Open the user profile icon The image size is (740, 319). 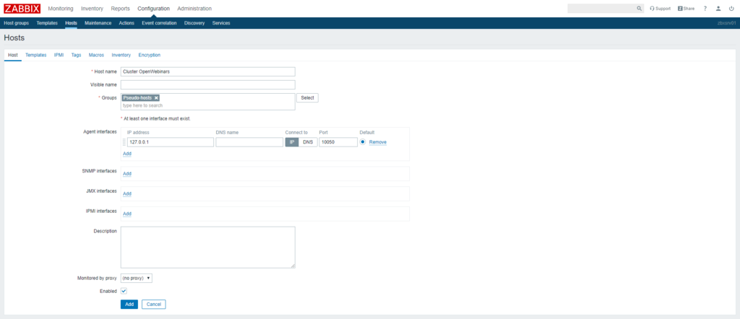click(718, 9)
